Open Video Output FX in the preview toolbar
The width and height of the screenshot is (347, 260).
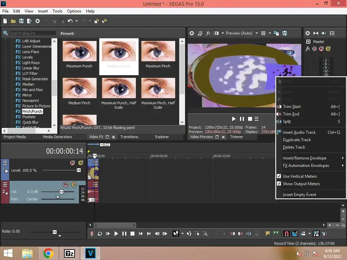tap(208, 33)
